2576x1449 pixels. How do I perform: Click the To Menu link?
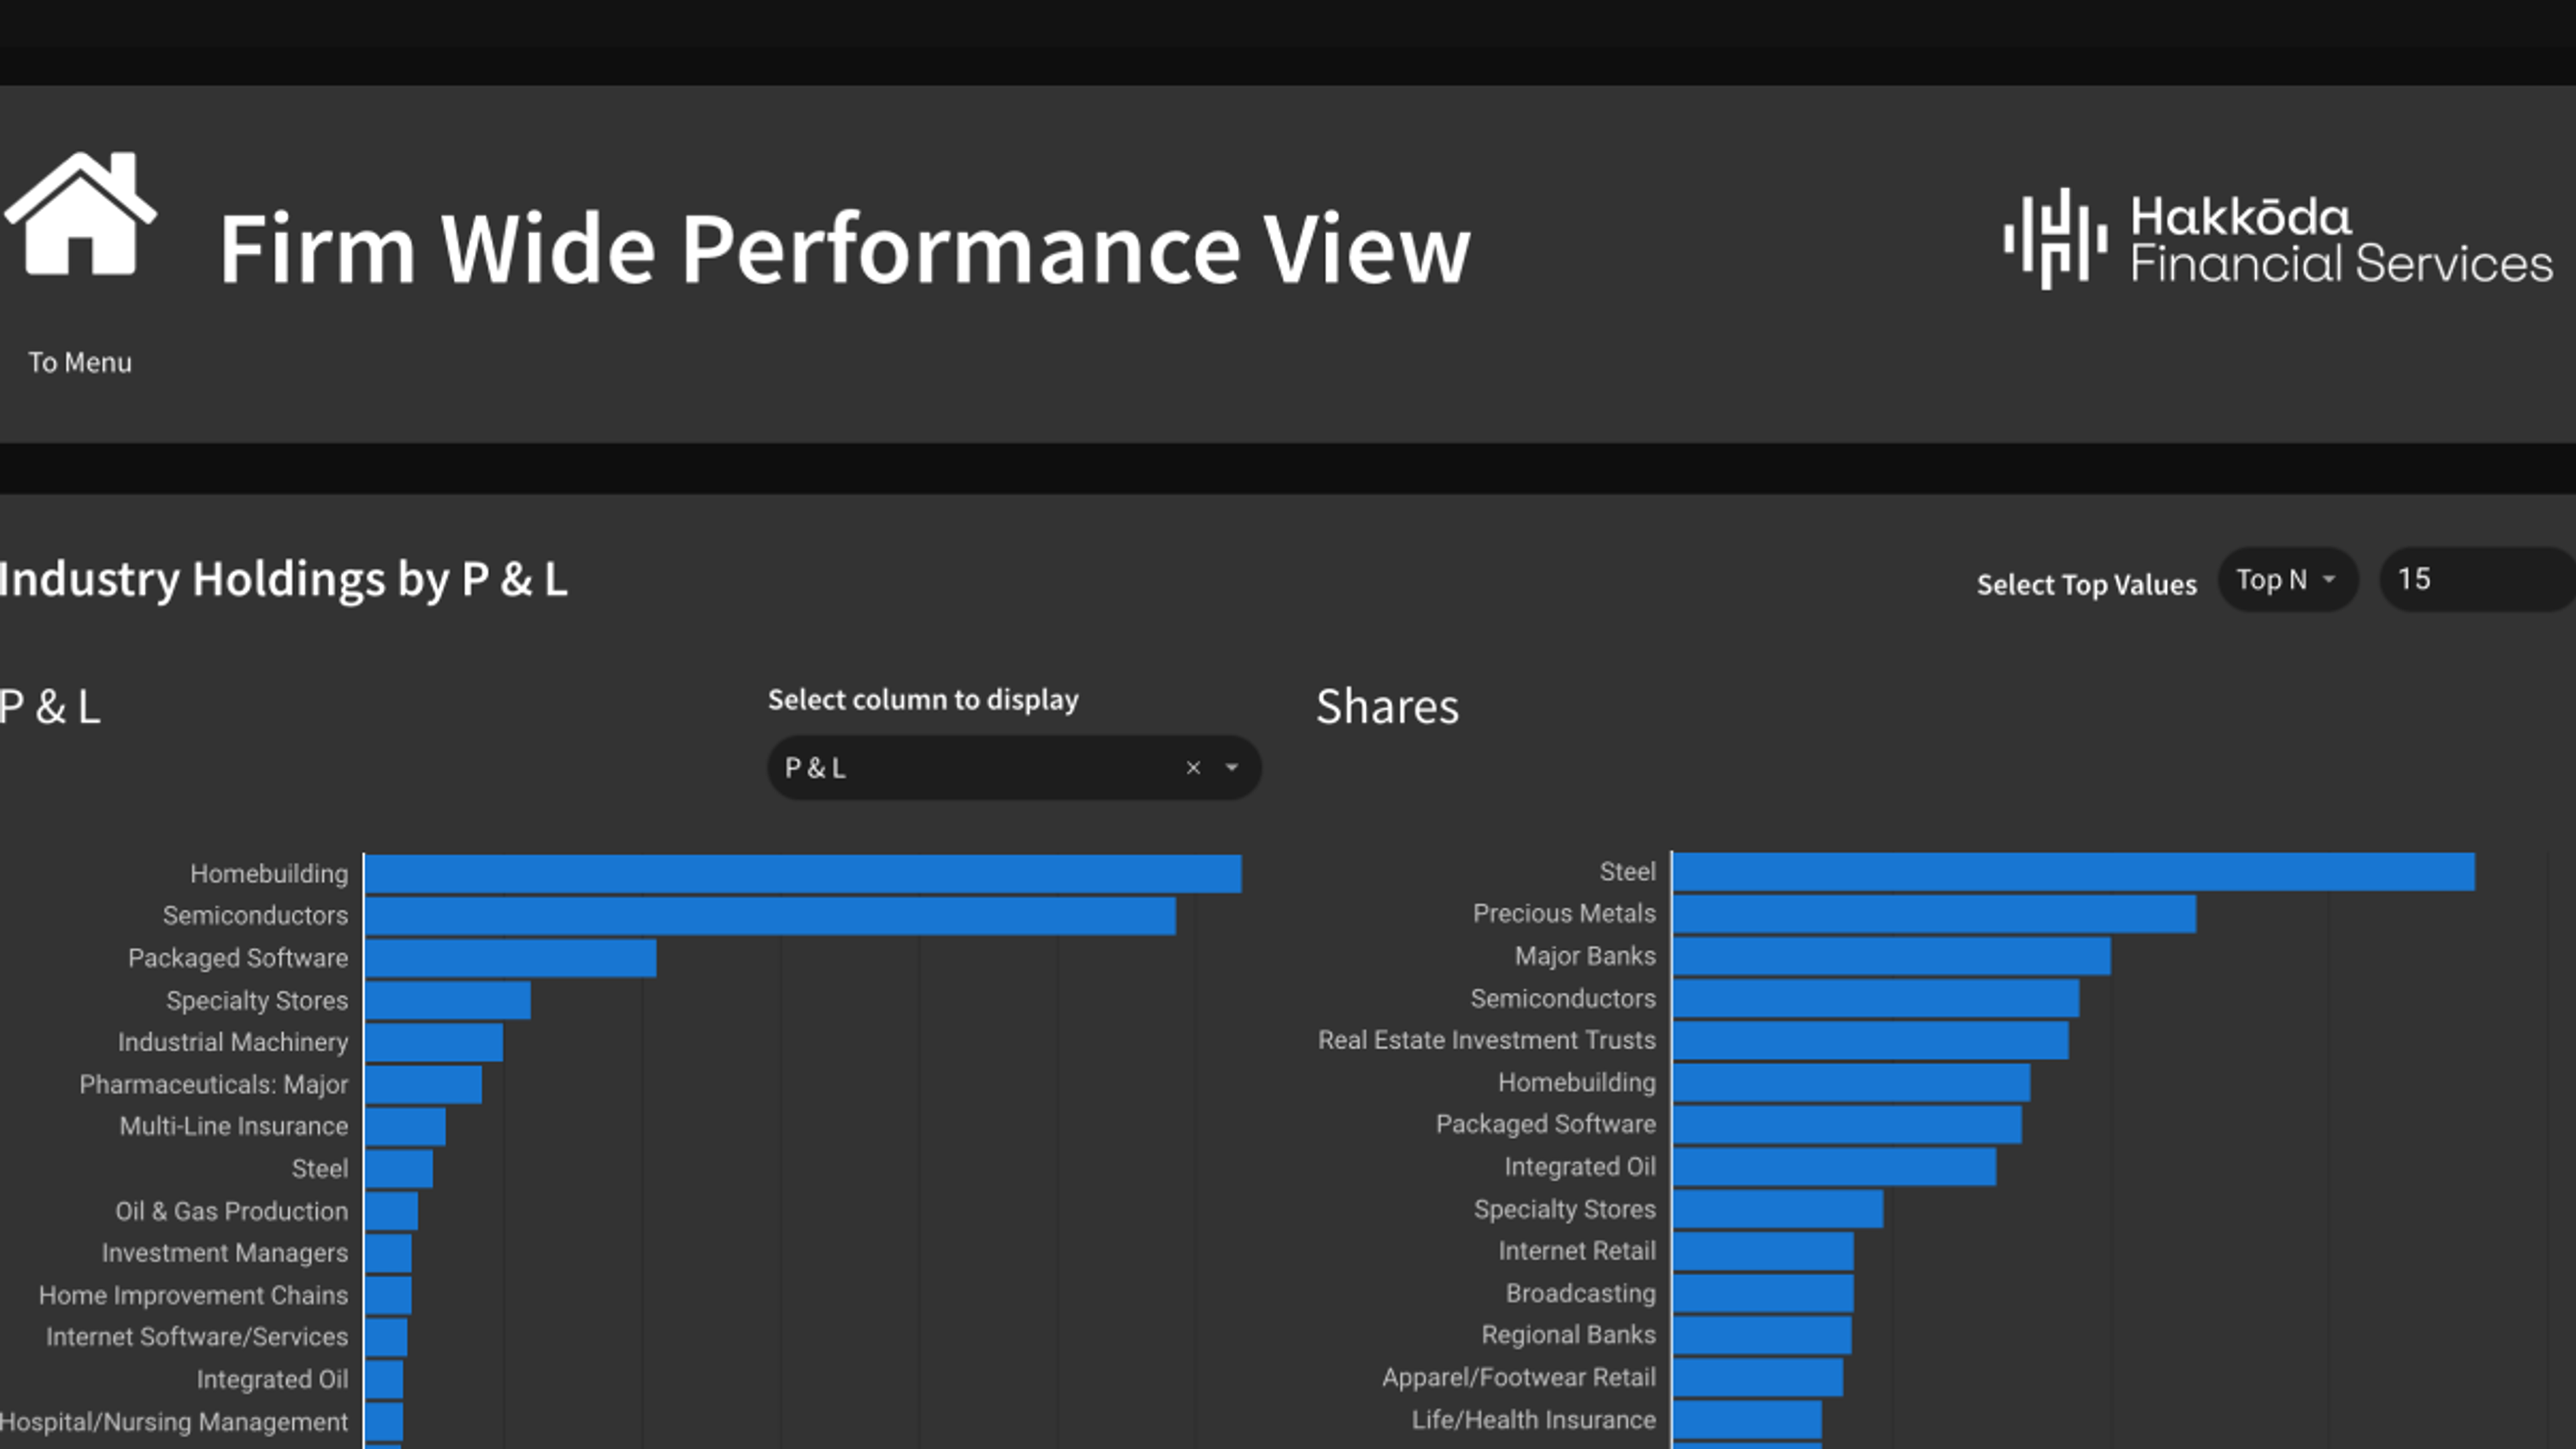point(80,362)
